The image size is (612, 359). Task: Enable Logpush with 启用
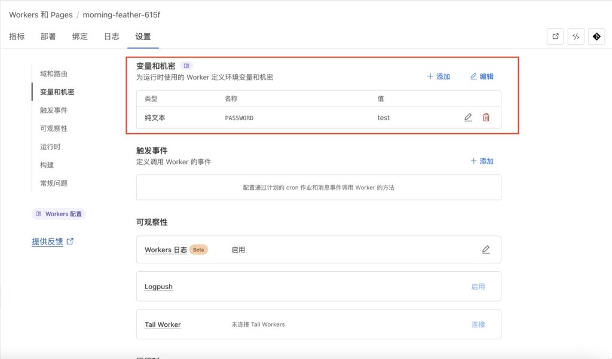point(478,286)
